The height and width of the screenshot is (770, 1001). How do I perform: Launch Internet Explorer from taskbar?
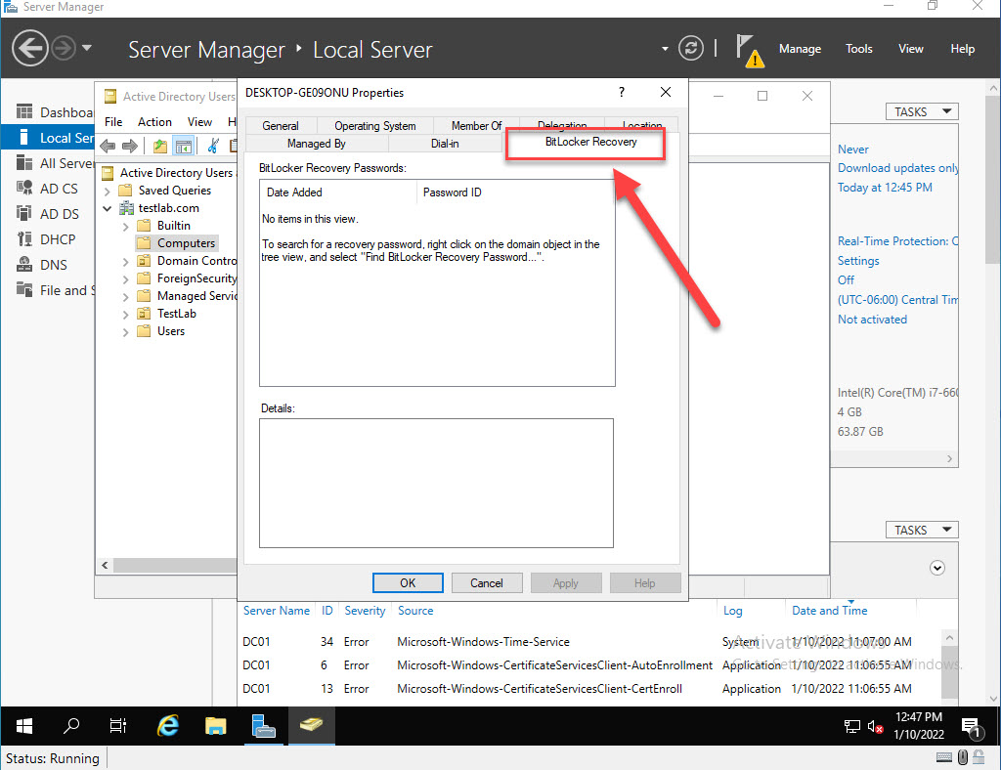(x=168, y=725)
